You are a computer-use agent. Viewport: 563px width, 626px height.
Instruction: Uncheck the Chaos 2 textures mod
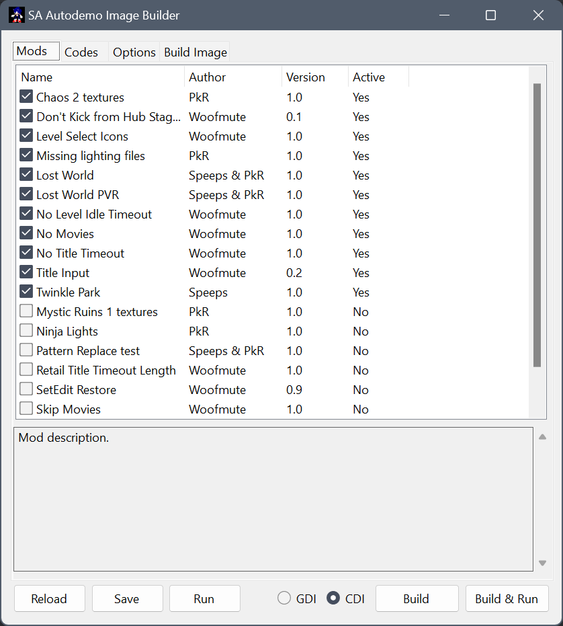[26, 97]
